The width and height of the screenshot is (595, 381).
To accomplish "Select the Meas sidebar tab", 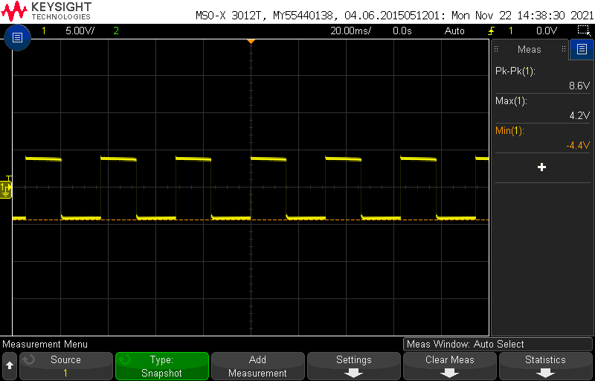I will tap(529, 50).
